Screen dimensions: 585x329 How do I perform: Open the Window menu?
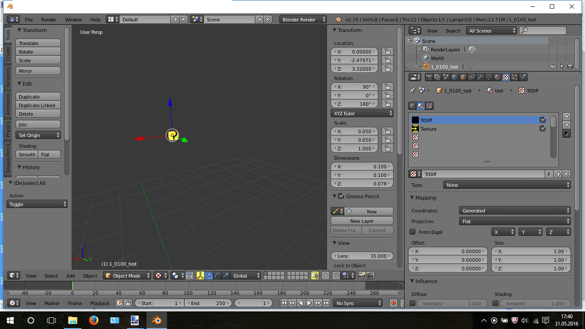pyautogui.click(x=74, y=20)
